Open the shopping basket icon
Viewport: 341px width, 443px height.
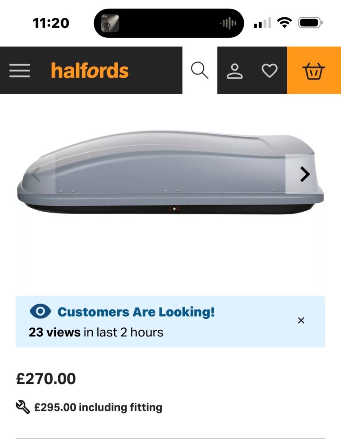point(313,70)
